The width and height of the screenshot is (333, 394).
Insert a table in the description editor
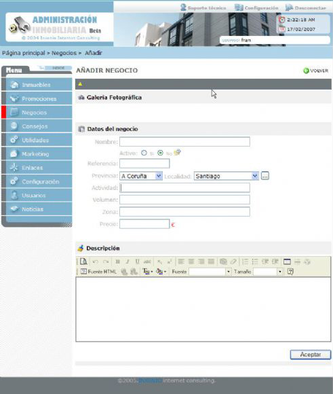coord(287,262)
